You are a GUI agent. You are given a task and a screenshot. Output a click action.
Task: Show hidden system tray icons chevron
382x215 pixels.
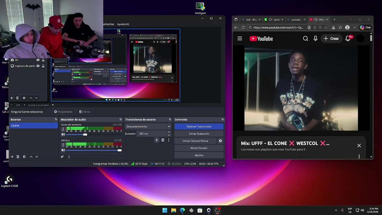[x=336, y=210]
